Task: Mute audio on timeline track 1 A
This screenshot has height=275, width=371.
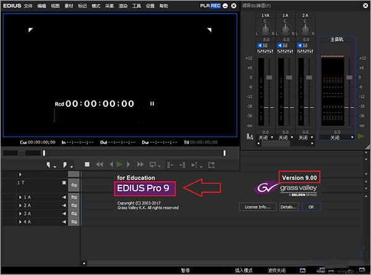Action: [x=64, y=197]
